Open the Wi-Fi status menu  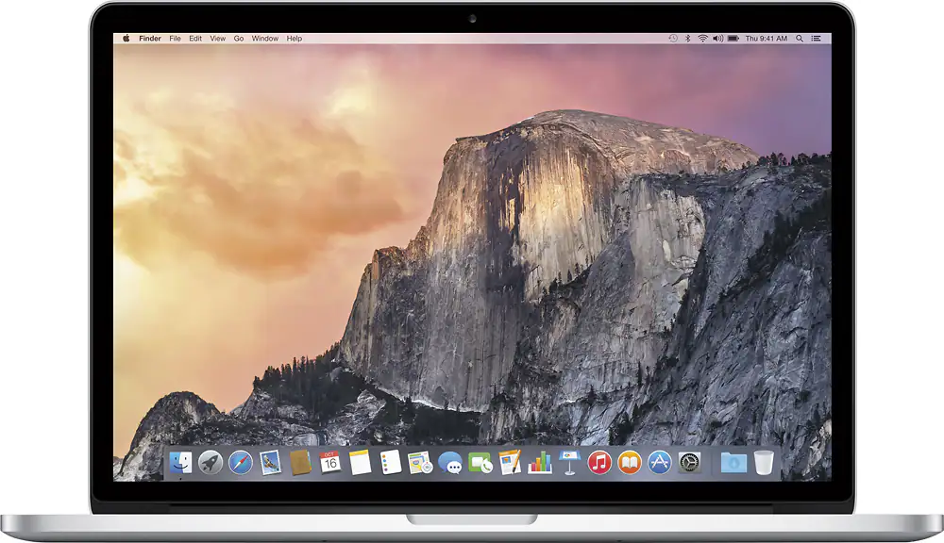tap(702, 39)
